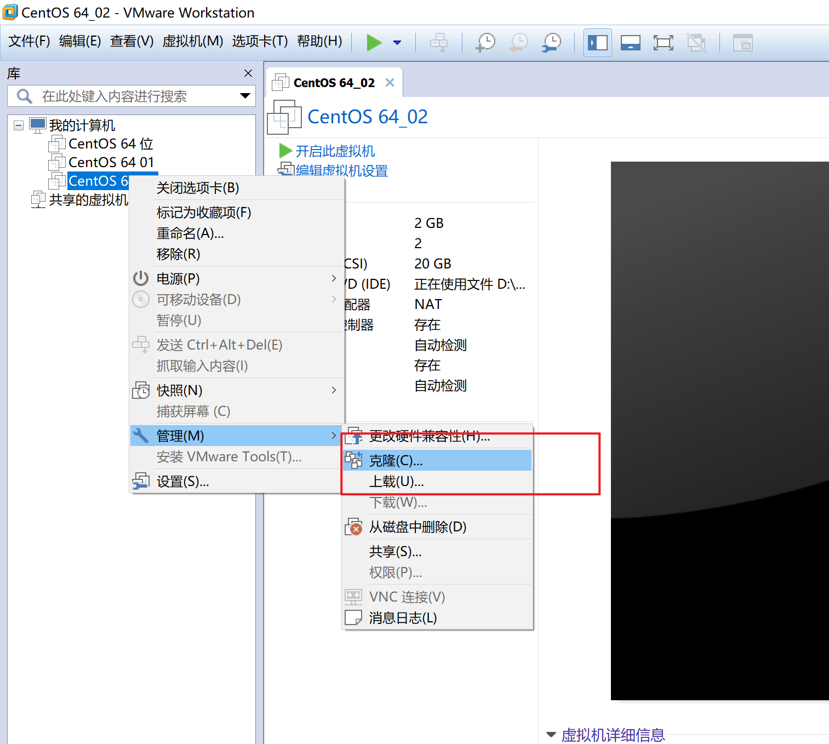The width and height of the screenshot is (829, 744).
Task: Select 我的计算机 in the library tree
Action: (82, 125)
